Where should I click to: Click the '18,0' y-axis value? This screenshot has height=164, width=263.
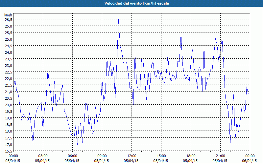pyautogui.click(x=9, y=131)
